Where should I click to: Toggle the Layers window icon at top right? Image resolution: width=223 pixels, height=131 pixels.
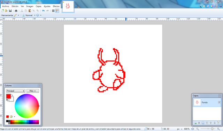208,6
